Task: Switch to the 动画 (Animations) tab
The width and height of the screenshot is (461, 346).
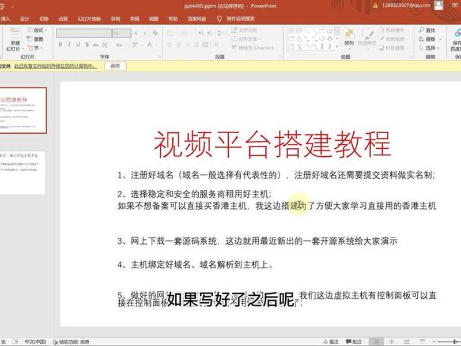Action: [63, 19]
